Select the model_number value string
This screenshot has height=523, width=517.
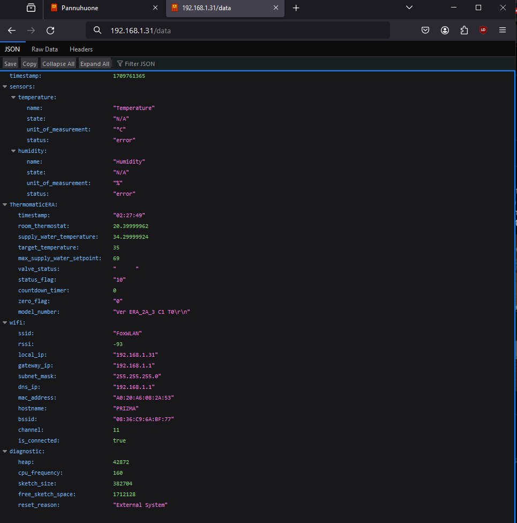(x=152, y=312)
